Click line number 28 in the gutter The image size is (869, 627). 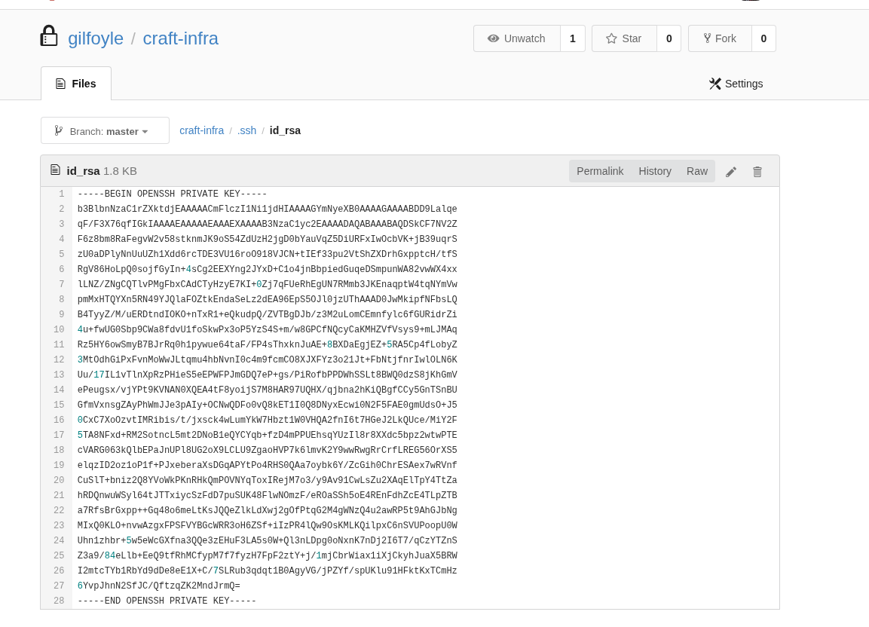(x=59, y=601)
